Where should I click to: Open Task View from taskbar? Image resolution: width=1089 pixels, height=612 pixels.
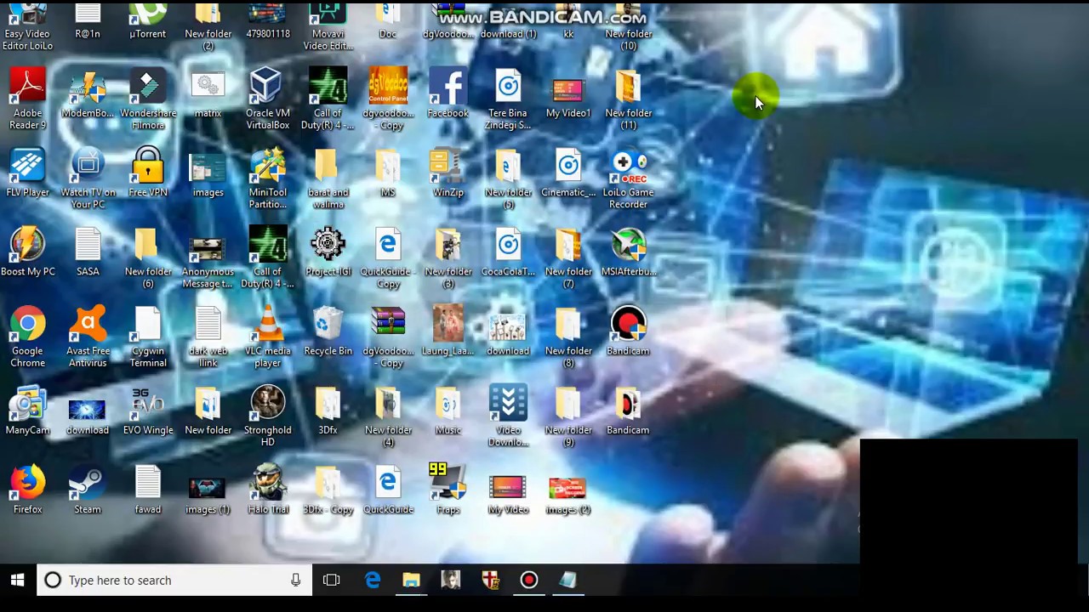pyautogui.click(x=331, y=581)
